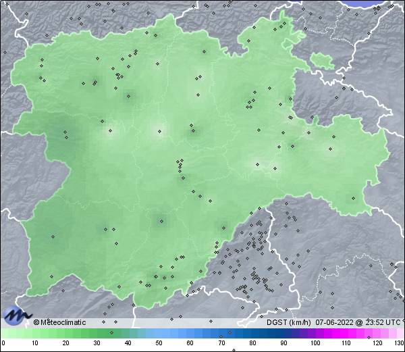Screen dimensions: 405x352
Task: Click the scale label 120
Action: tap(377, 343)
